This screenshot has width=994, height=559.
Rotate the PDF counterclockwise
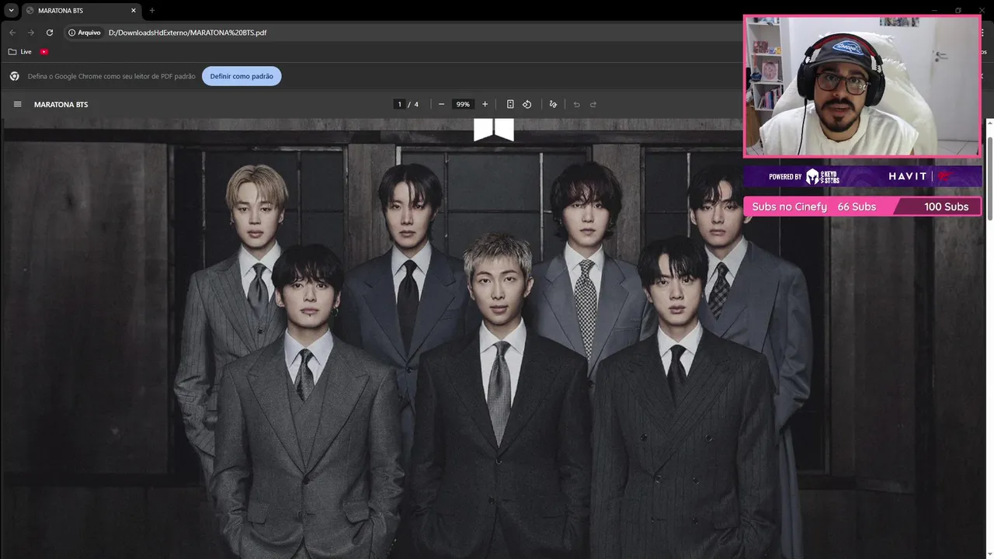coord(527,104)
